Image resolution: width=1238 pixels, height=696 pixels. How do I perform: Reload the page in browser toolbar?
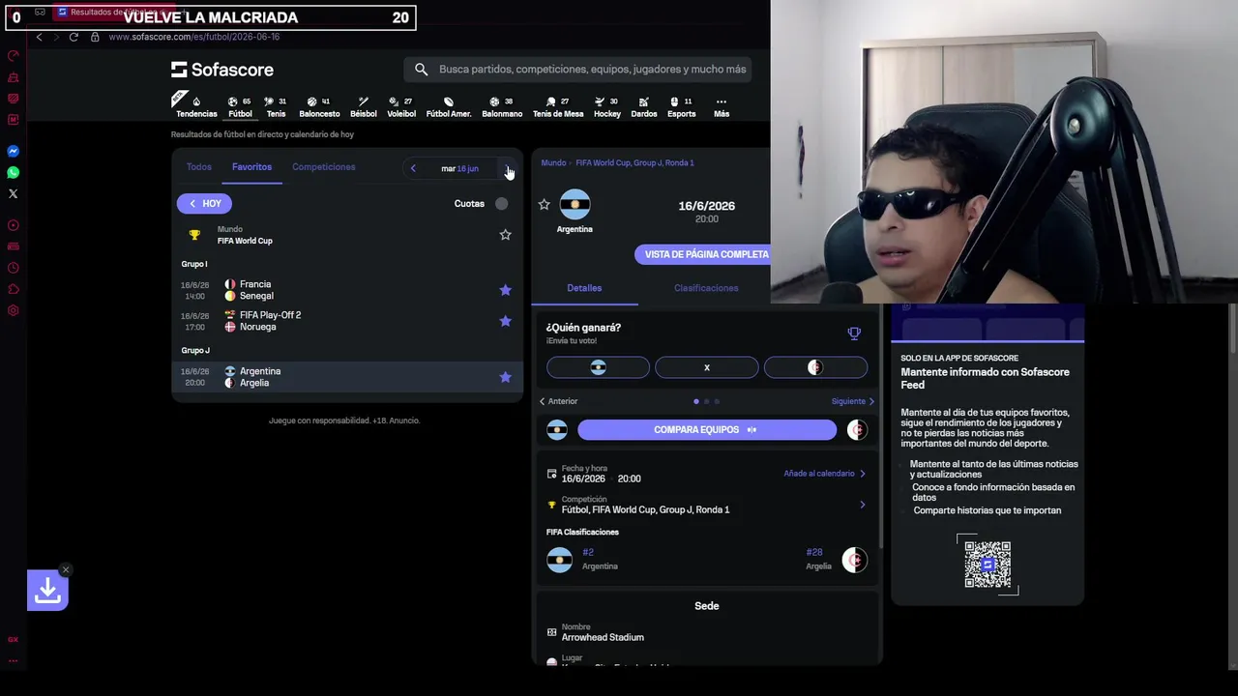point(74,37)
